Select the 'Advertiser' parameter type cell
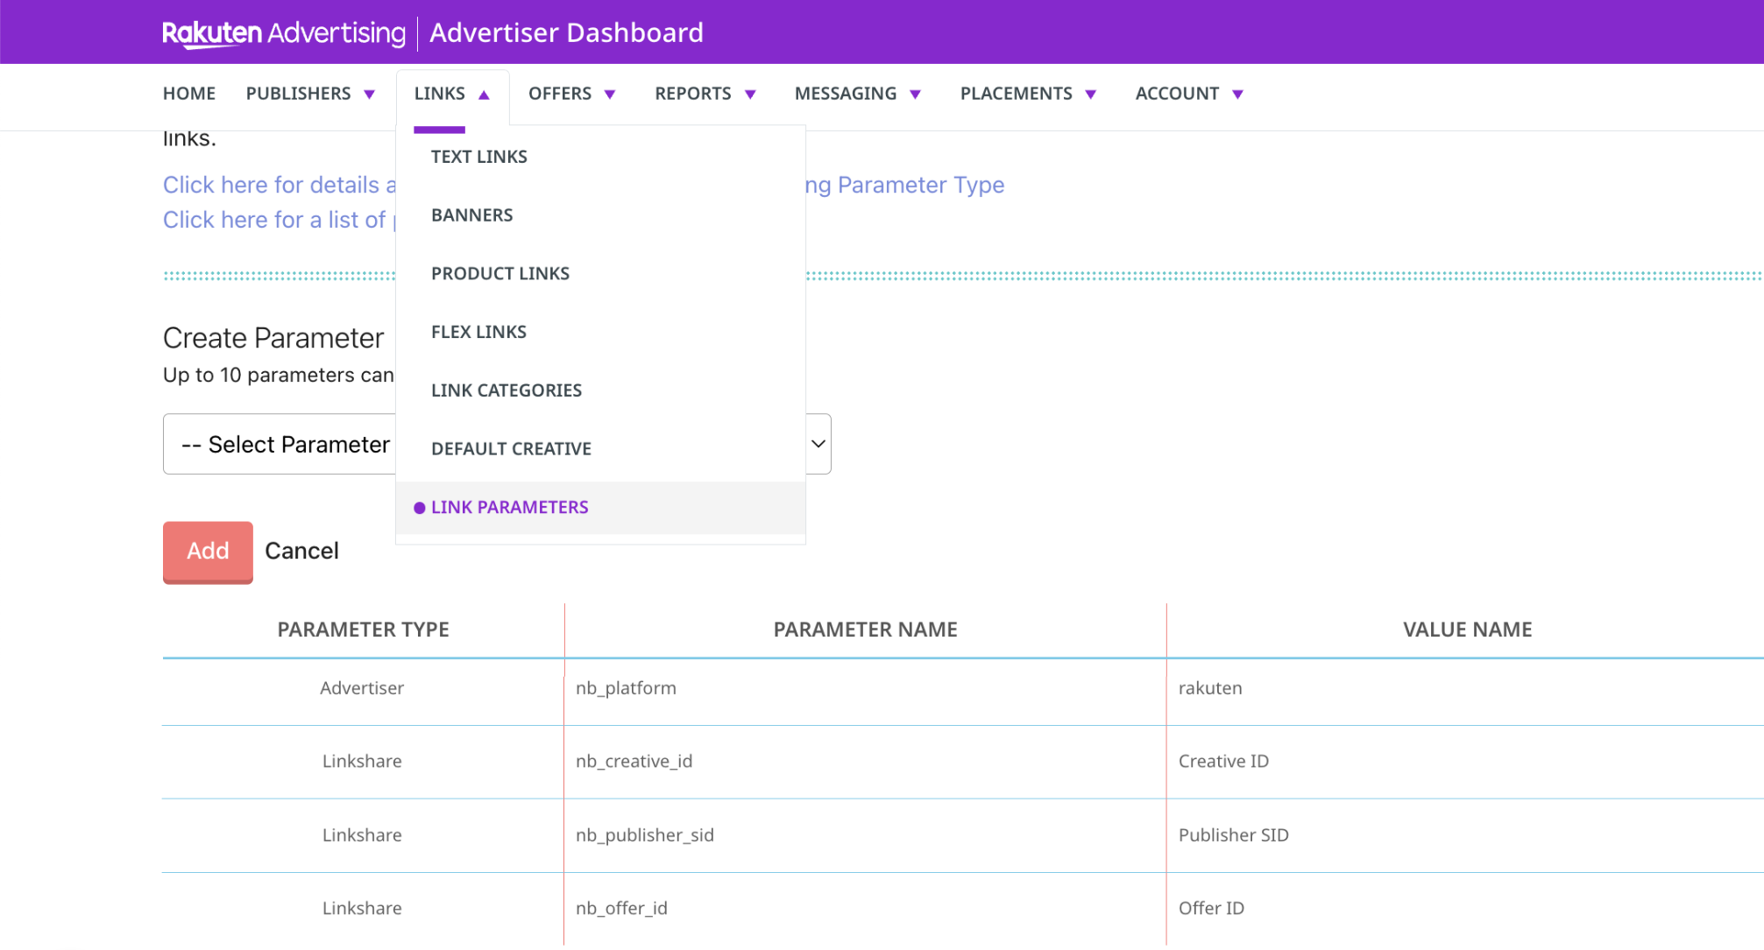Viewport: 1764px width, 950px height. [x=362, y=688]
